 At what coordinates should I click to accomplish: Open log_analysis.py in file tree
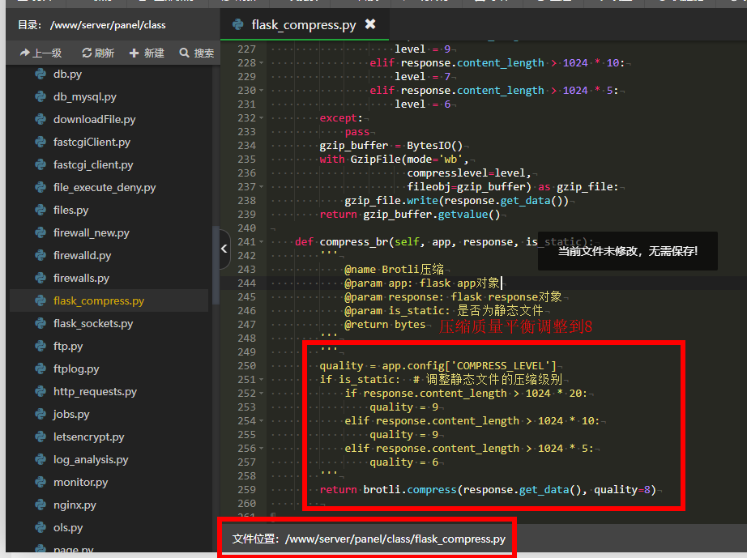click(x=91, y=459)
